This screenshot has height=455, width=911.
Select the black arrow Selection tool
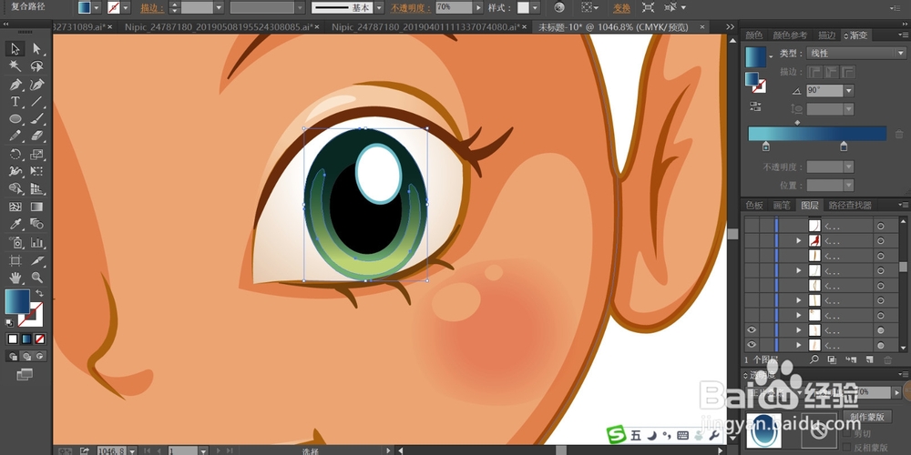15,49
